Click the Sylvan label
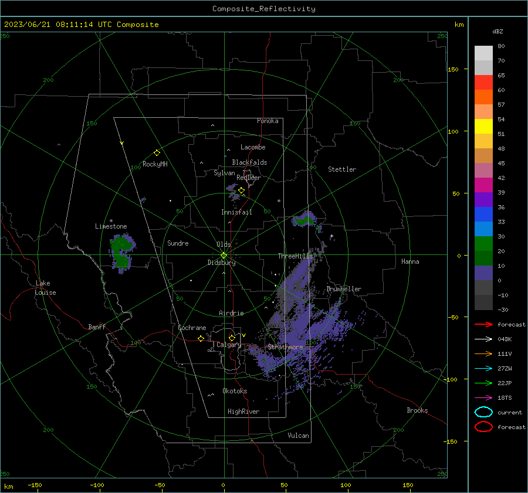This screenshot has width=528, height=493. pos(224,174)
